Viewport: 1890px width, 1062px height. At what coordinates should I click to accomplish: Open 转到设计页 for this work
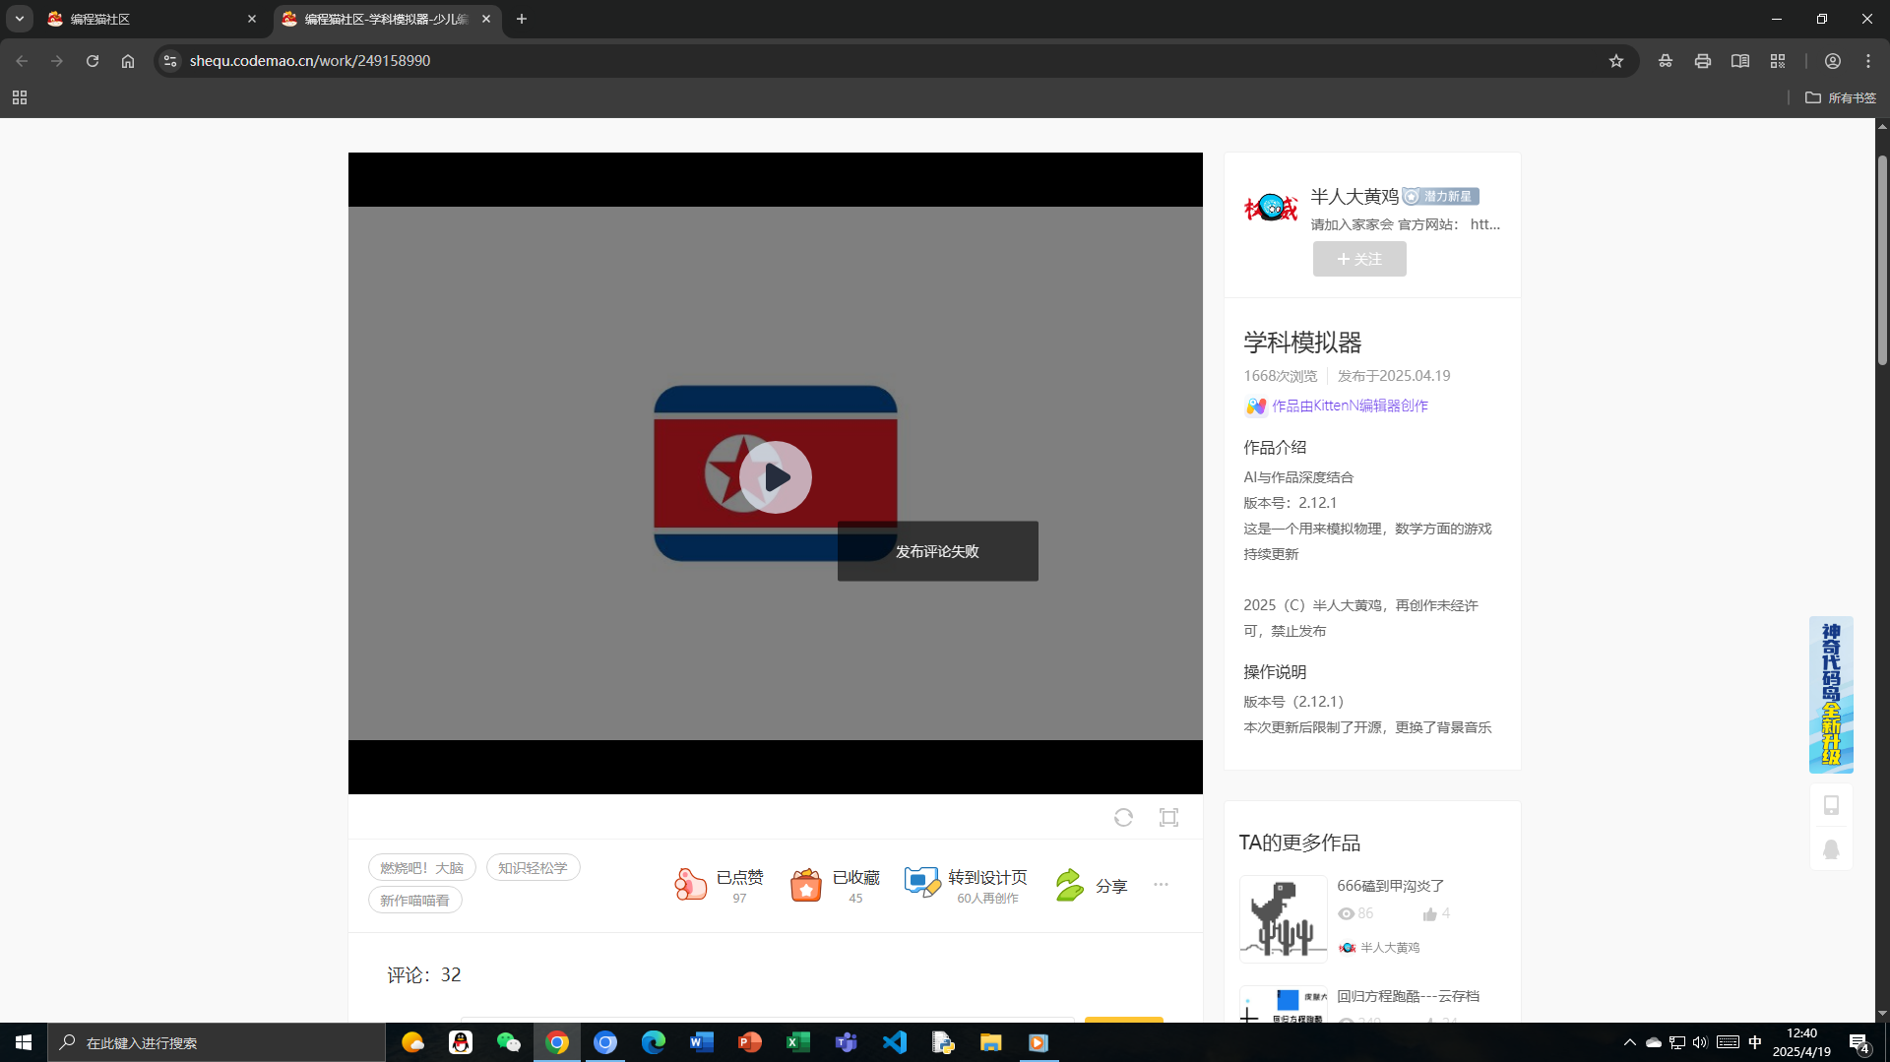coord(966,885)
